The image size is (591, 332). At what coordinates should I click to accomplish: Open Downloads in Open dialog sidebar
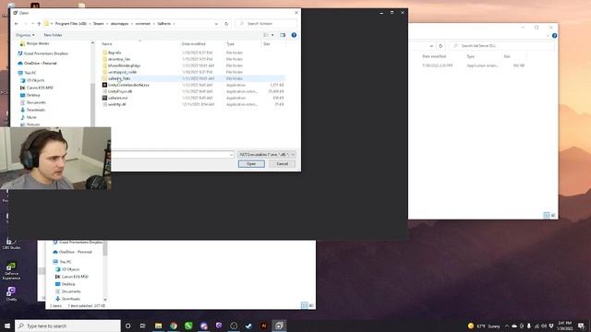[x=36, y=110]
